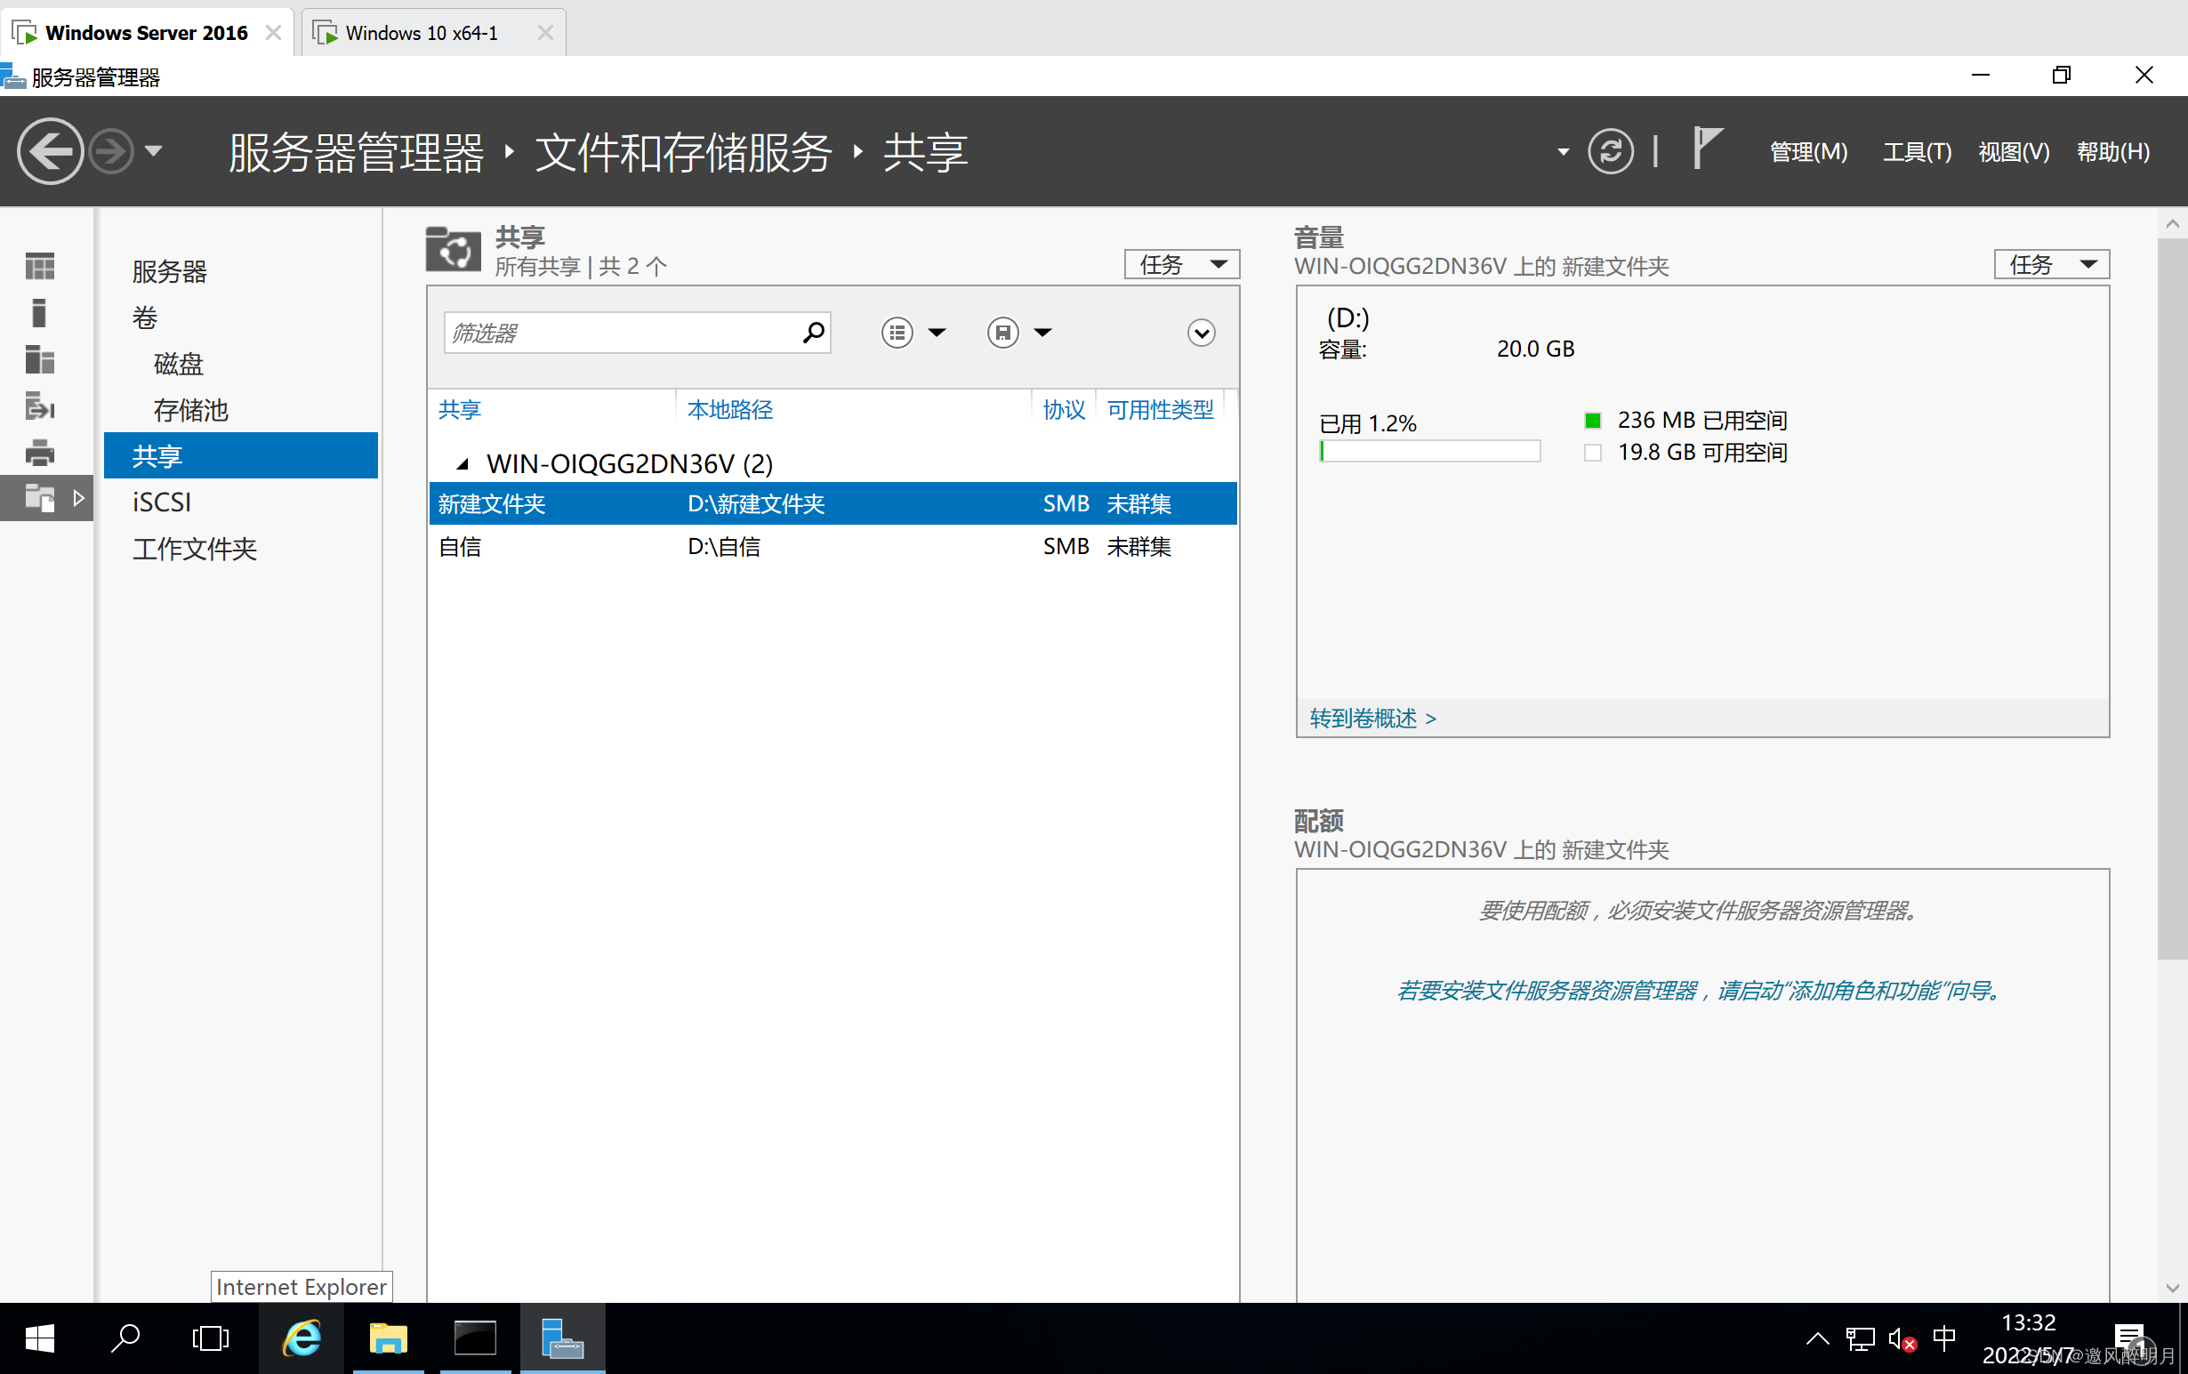The image size is (2188, 1374).
Task: Select the 新建文件夹 share row
Action: point(833,503)
